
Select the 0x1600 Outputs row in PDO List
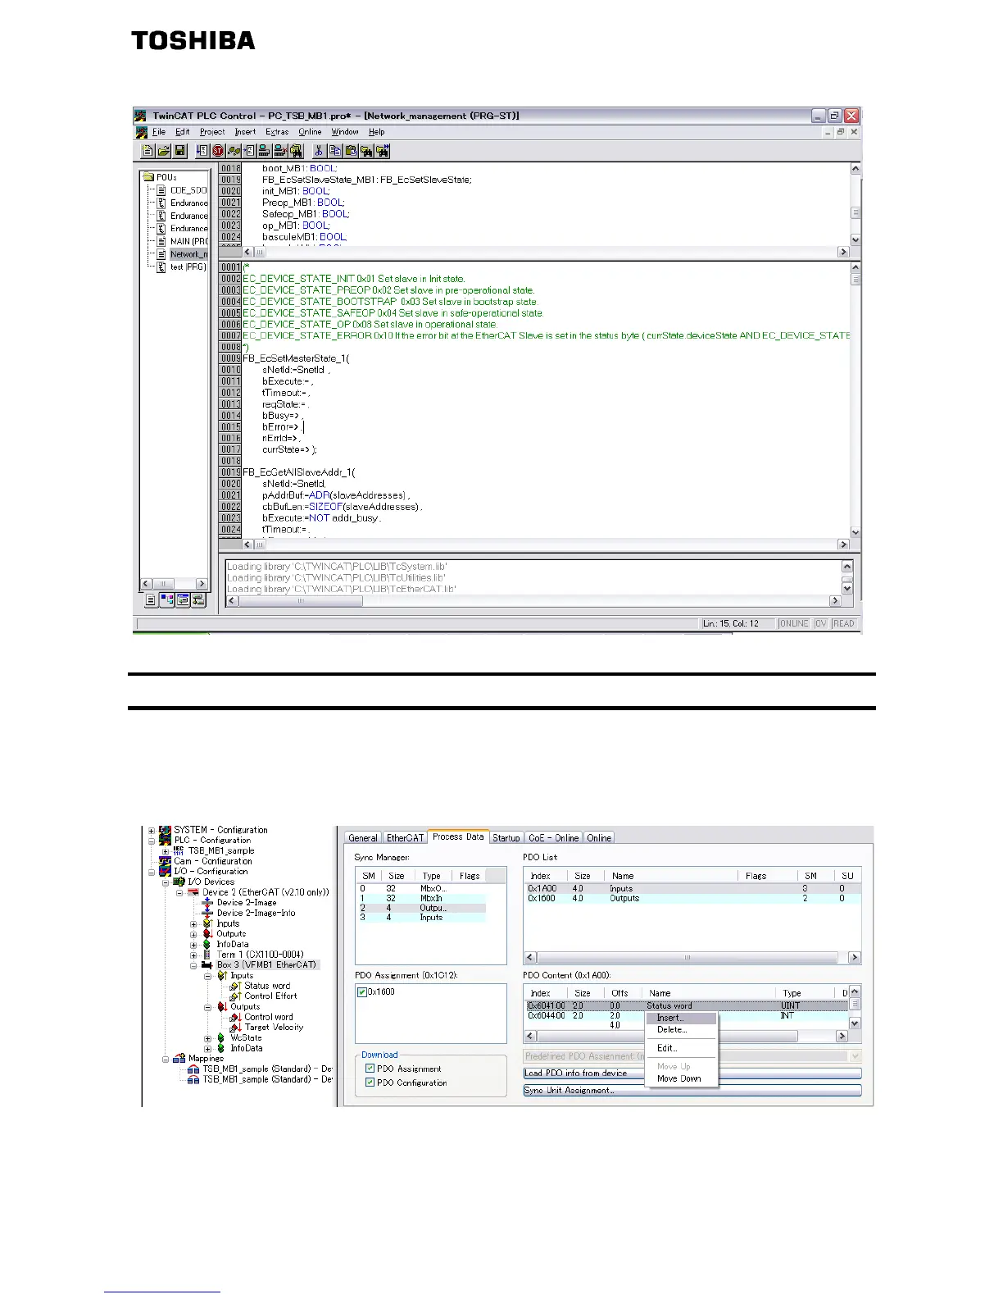tap(692, 899)
